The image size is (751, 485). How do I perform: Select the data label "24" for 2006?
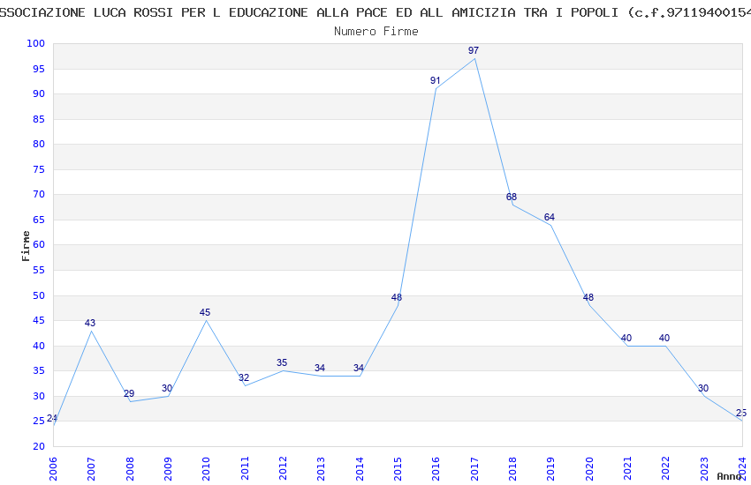click(52, 418)
